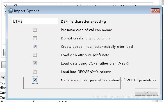164x102 pixels.
Task: Enable Preserve case of column names
Action: [35, 30]
